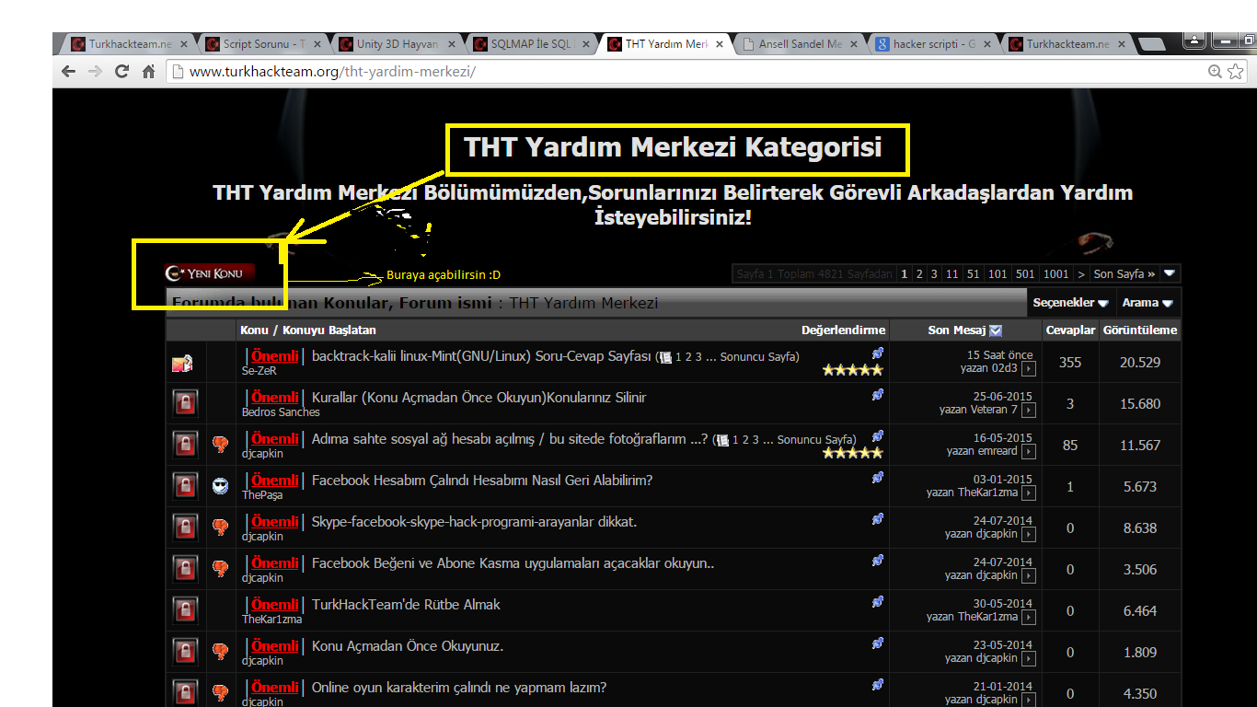The width and height of the screenshot is (1257, 707).
Task: Close the hacker scripti tab
Action: click(989, 44)
